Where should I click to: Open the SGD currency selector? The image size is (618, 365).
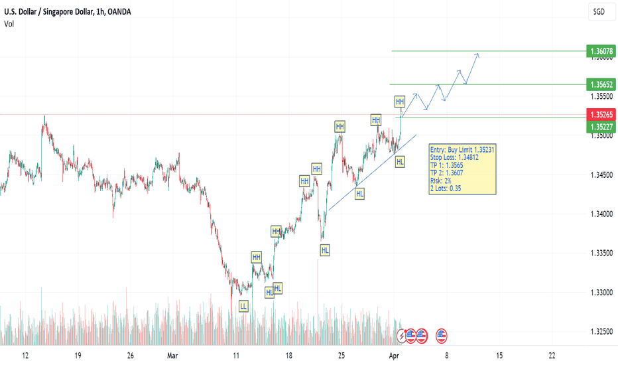[x=601, y=12]
